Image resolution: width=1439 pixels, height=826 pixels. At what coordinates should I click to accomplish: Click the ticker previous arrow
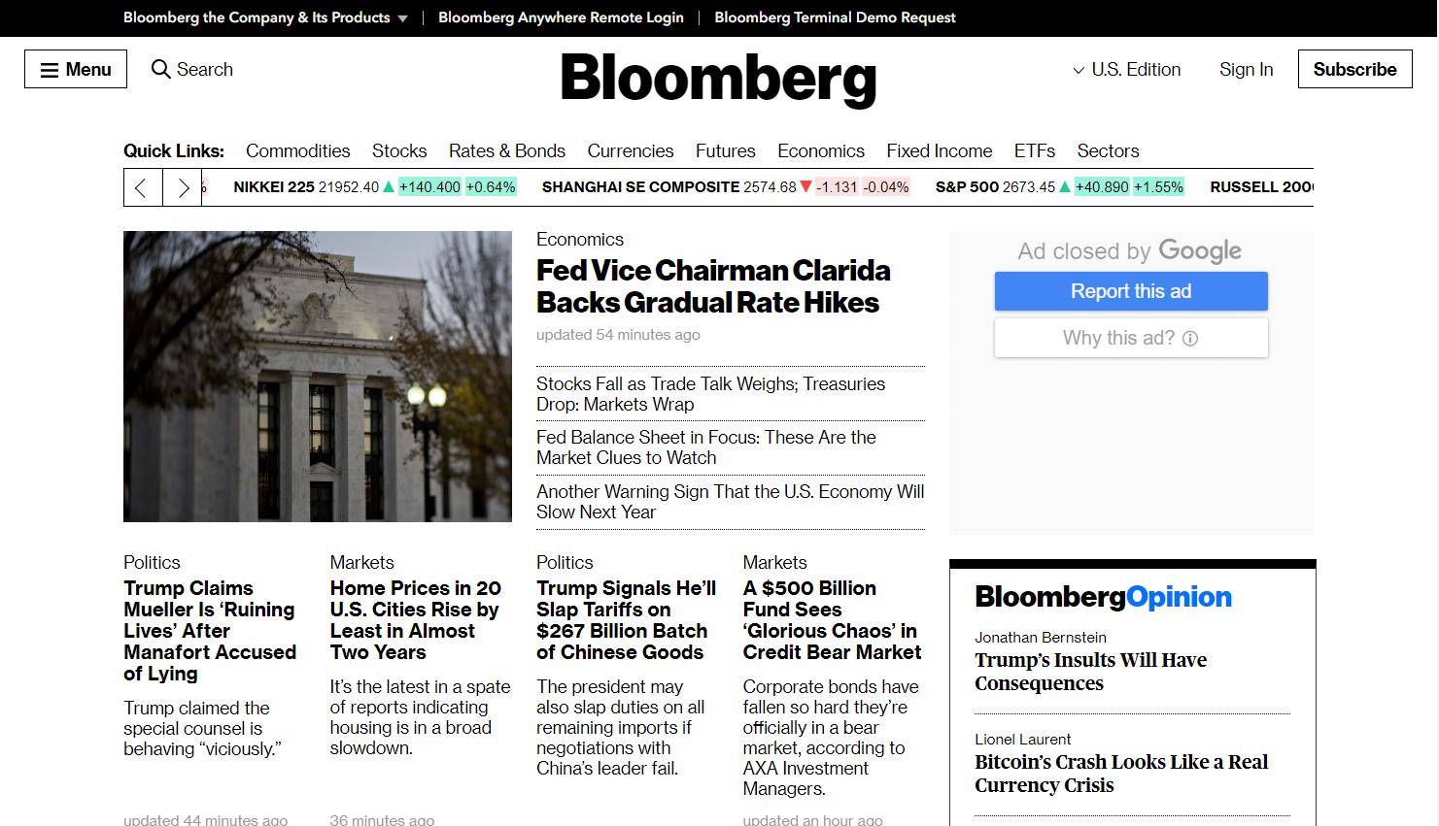(x=143, y=187)
